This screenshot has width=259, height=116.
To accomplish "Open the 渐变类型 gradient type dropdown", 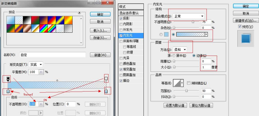I will tap(36, 65).
